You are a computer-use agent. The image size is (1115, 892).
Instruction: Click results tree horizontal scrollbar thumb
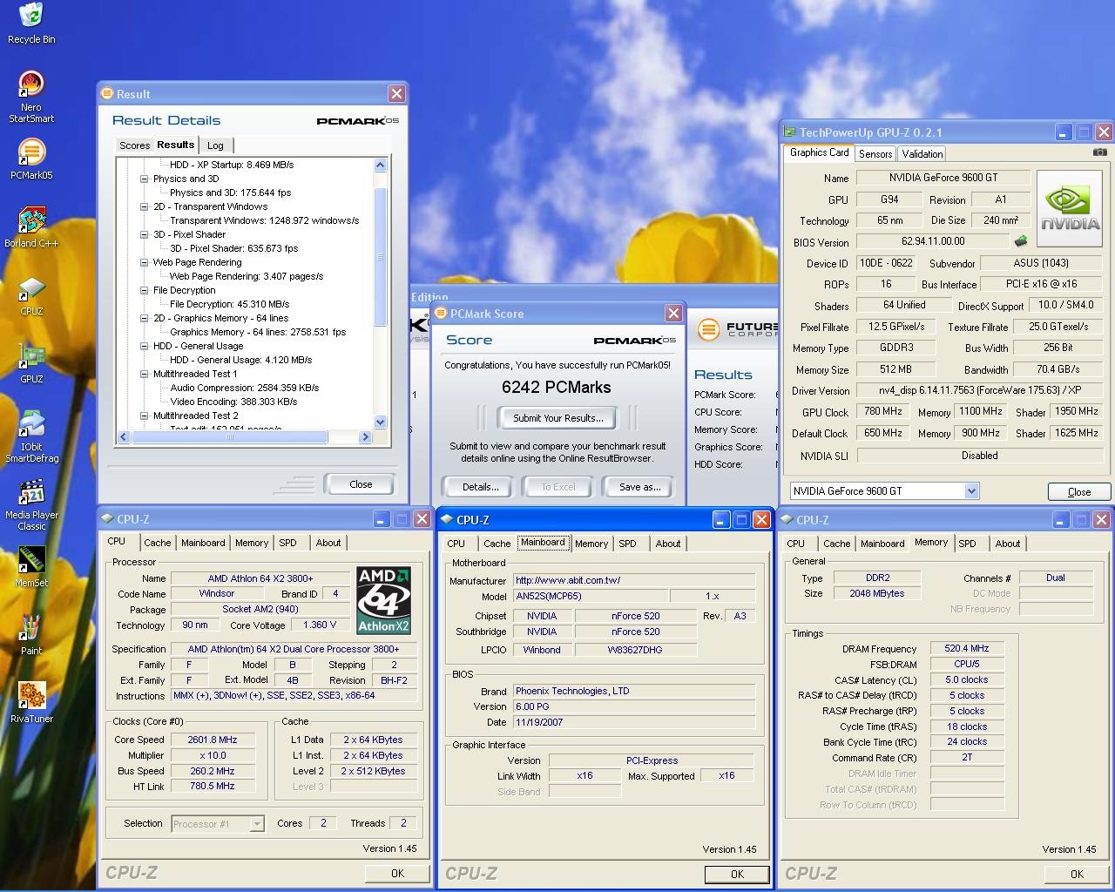pyautogui.click(x=230, y=437)
